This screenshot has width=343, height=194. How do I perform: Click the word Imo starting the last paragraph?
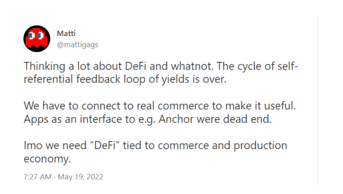[33, 145]
